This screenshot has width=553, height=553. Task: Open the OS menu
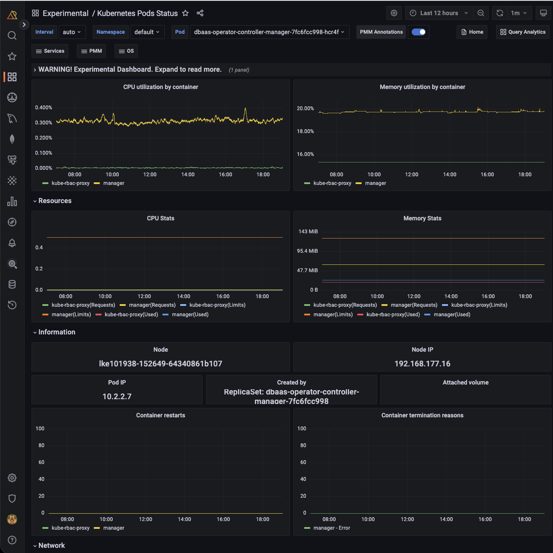126,51
